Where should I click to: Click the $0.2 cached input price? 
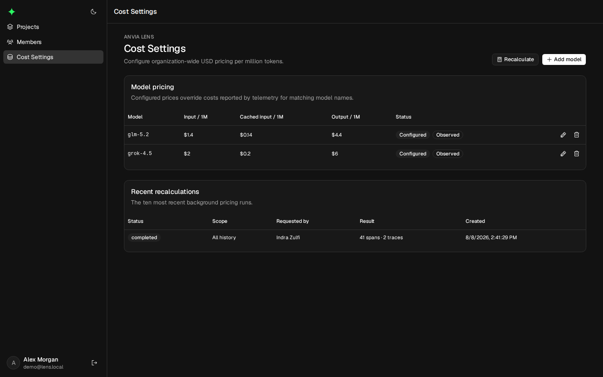[x=245, y=154]
